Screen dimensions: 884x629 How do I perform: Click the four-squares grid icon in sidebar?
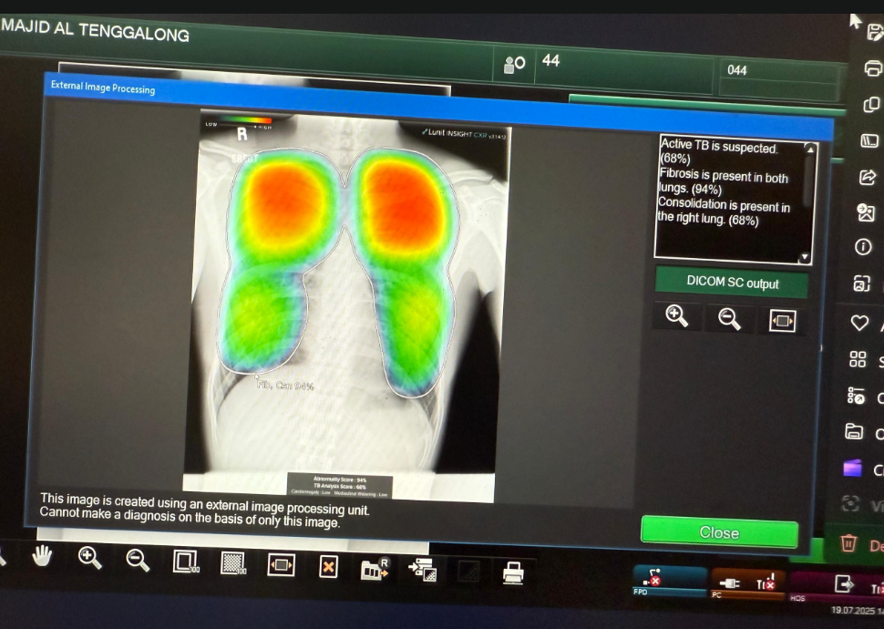pos(858,359)
